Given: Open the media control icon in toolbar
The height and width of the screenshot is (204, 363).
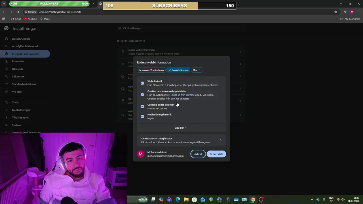Looking at the screenshot, I should (x=345, y=12).
